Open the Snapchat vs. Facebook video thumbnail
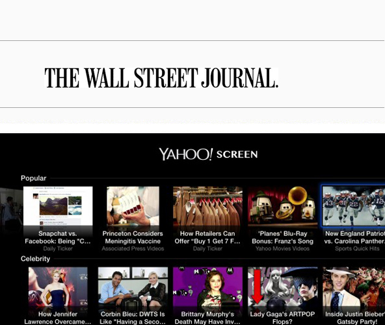Screen dimensions: 385x325 58,206
